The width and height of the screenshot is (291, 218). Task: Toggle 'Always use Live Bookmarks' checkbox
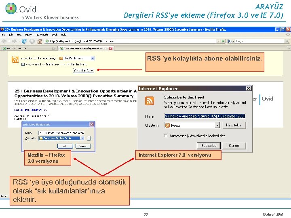pos(23,64)
